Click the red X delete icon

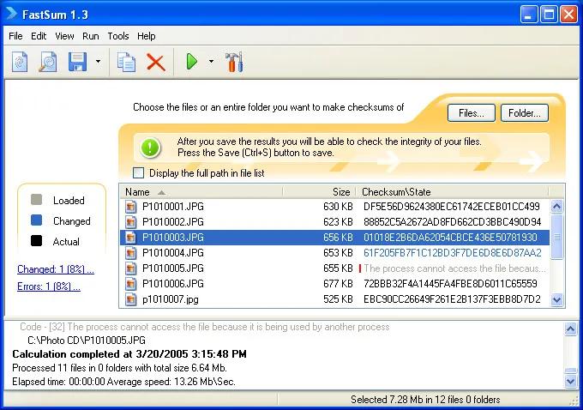(156, 62)
